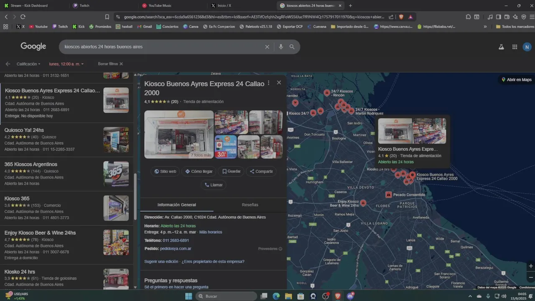Select the Reseñas tab
The height and width of the screenshot is (301, 535).
250,205
